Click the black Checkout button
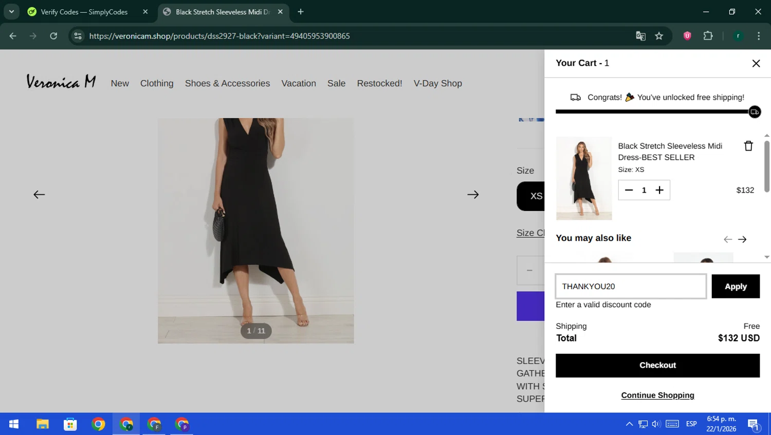The height and width of the screenshot is (435, 771). pyautogui.click(x=657, y=365)
